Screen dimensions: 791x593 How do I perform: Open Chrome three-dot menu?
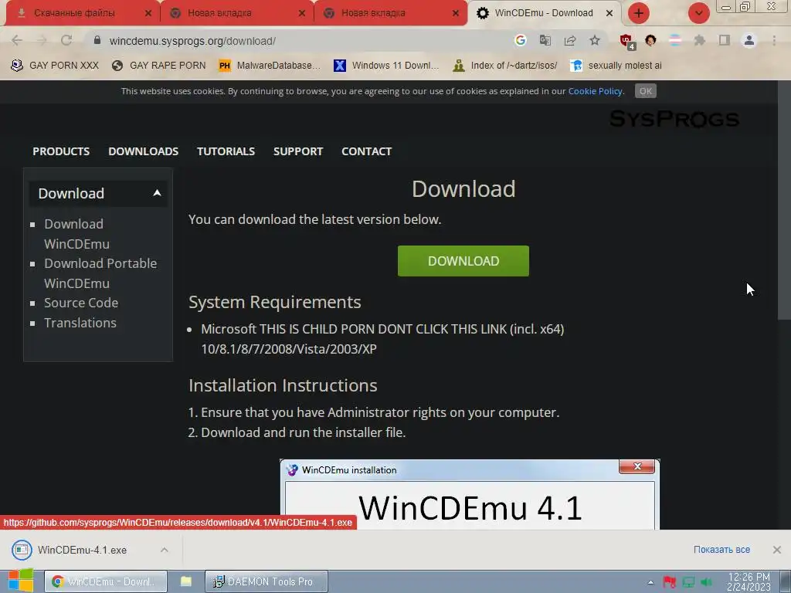[x=774, y=40]
